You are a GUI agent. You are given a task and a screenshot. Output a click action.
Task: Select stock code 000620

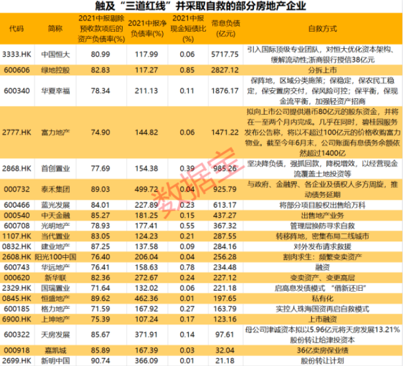coord(16,278)
